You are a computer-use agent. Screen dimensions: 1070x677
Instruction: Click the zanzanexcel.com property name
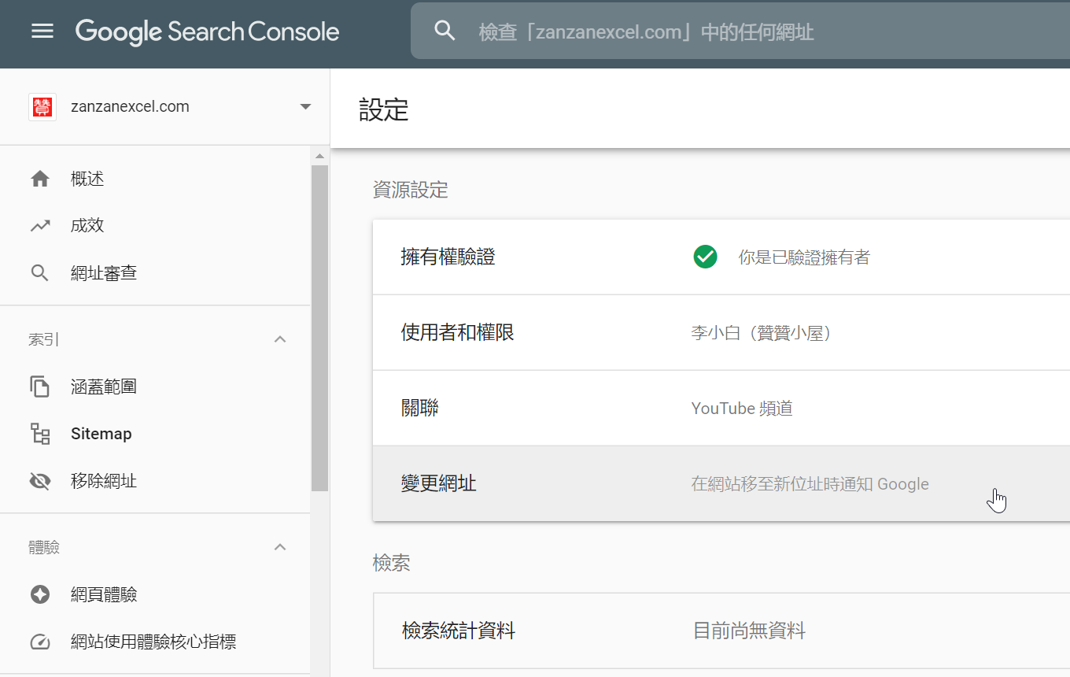(x=130, y=107)
